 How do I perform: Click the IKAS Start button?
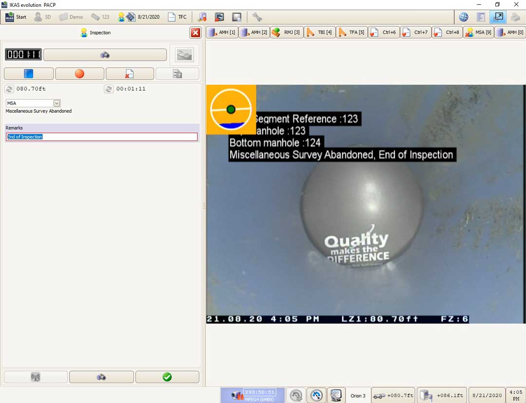tap(16, 17)
